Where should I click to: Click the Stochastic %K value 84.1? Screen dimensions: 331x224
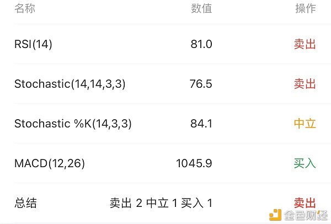pyautogui.click(x=201, y=124)
